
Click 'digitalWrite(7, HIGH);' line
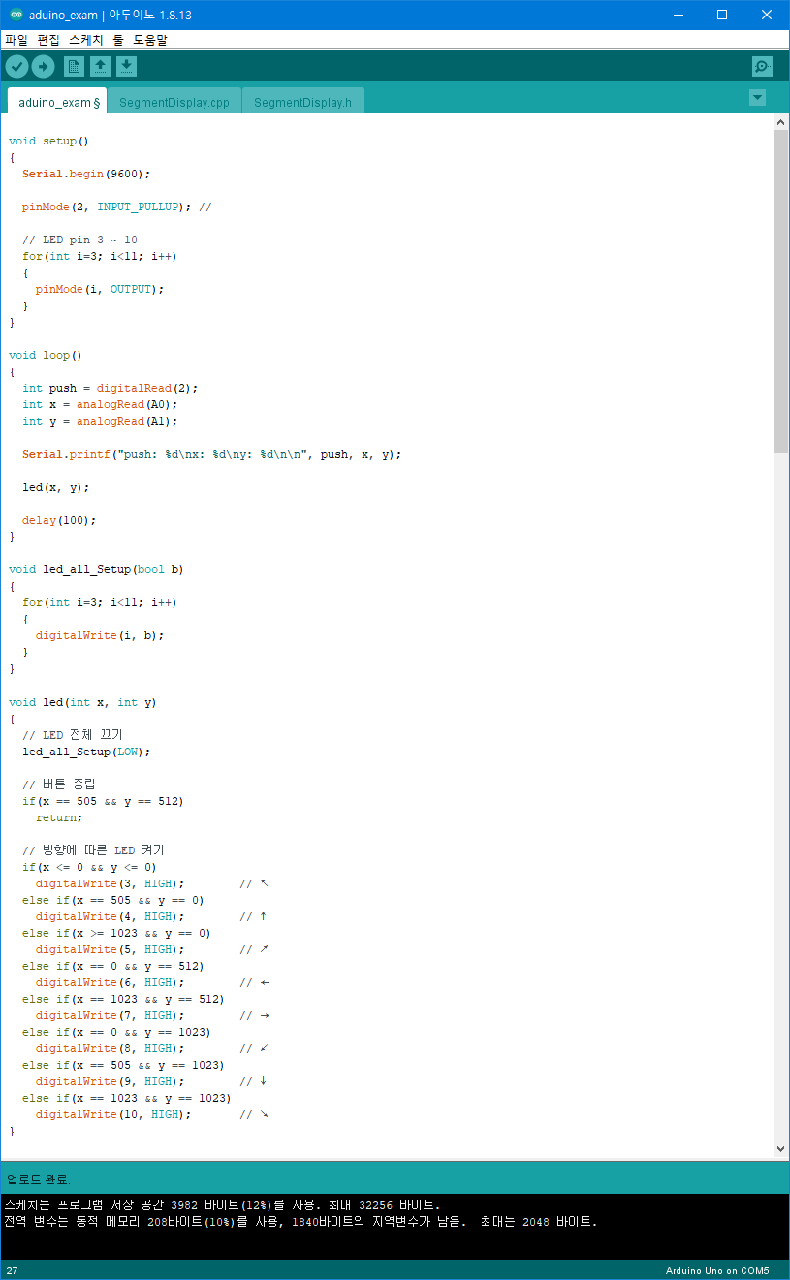[x=110, y=1014]
